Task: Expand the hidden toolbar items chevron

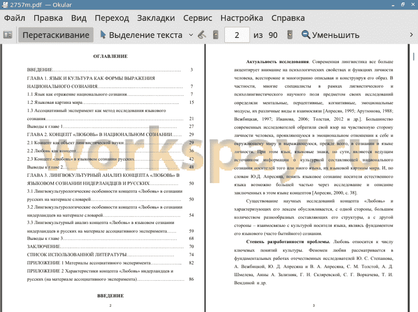Action: point(411,35)
